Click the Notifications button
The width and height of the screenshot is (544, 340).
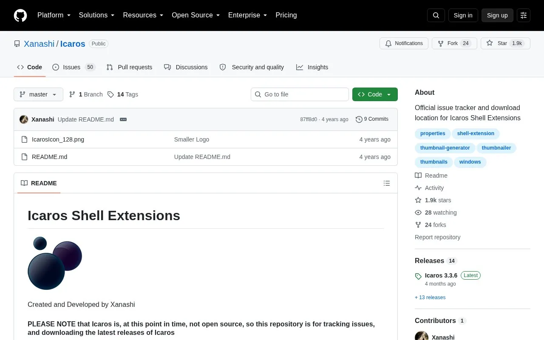coord(404,43)
